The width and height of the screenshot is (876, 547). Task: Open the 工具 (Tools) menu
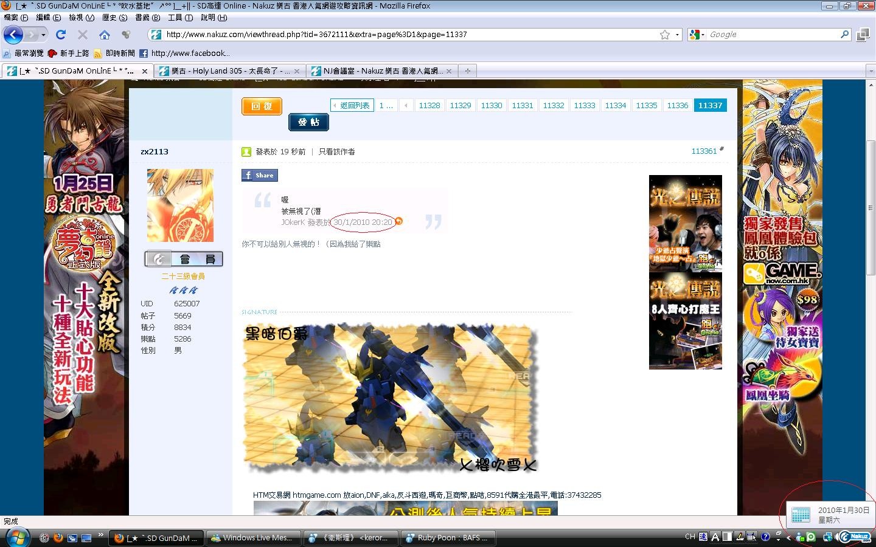tap(181, 18)
